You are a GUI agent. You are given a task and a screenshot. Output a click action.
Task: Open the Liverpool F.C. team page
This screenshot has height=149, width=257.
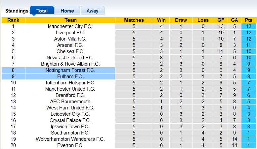coord(70,33)
